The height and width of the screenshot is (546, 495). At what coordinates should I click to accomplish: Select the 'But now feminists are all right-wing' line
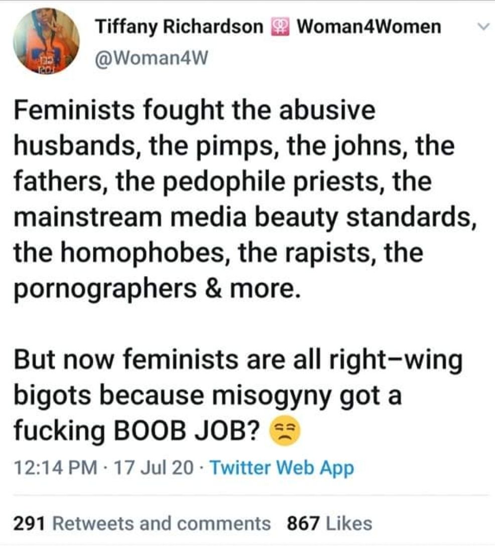pos(238,361)
